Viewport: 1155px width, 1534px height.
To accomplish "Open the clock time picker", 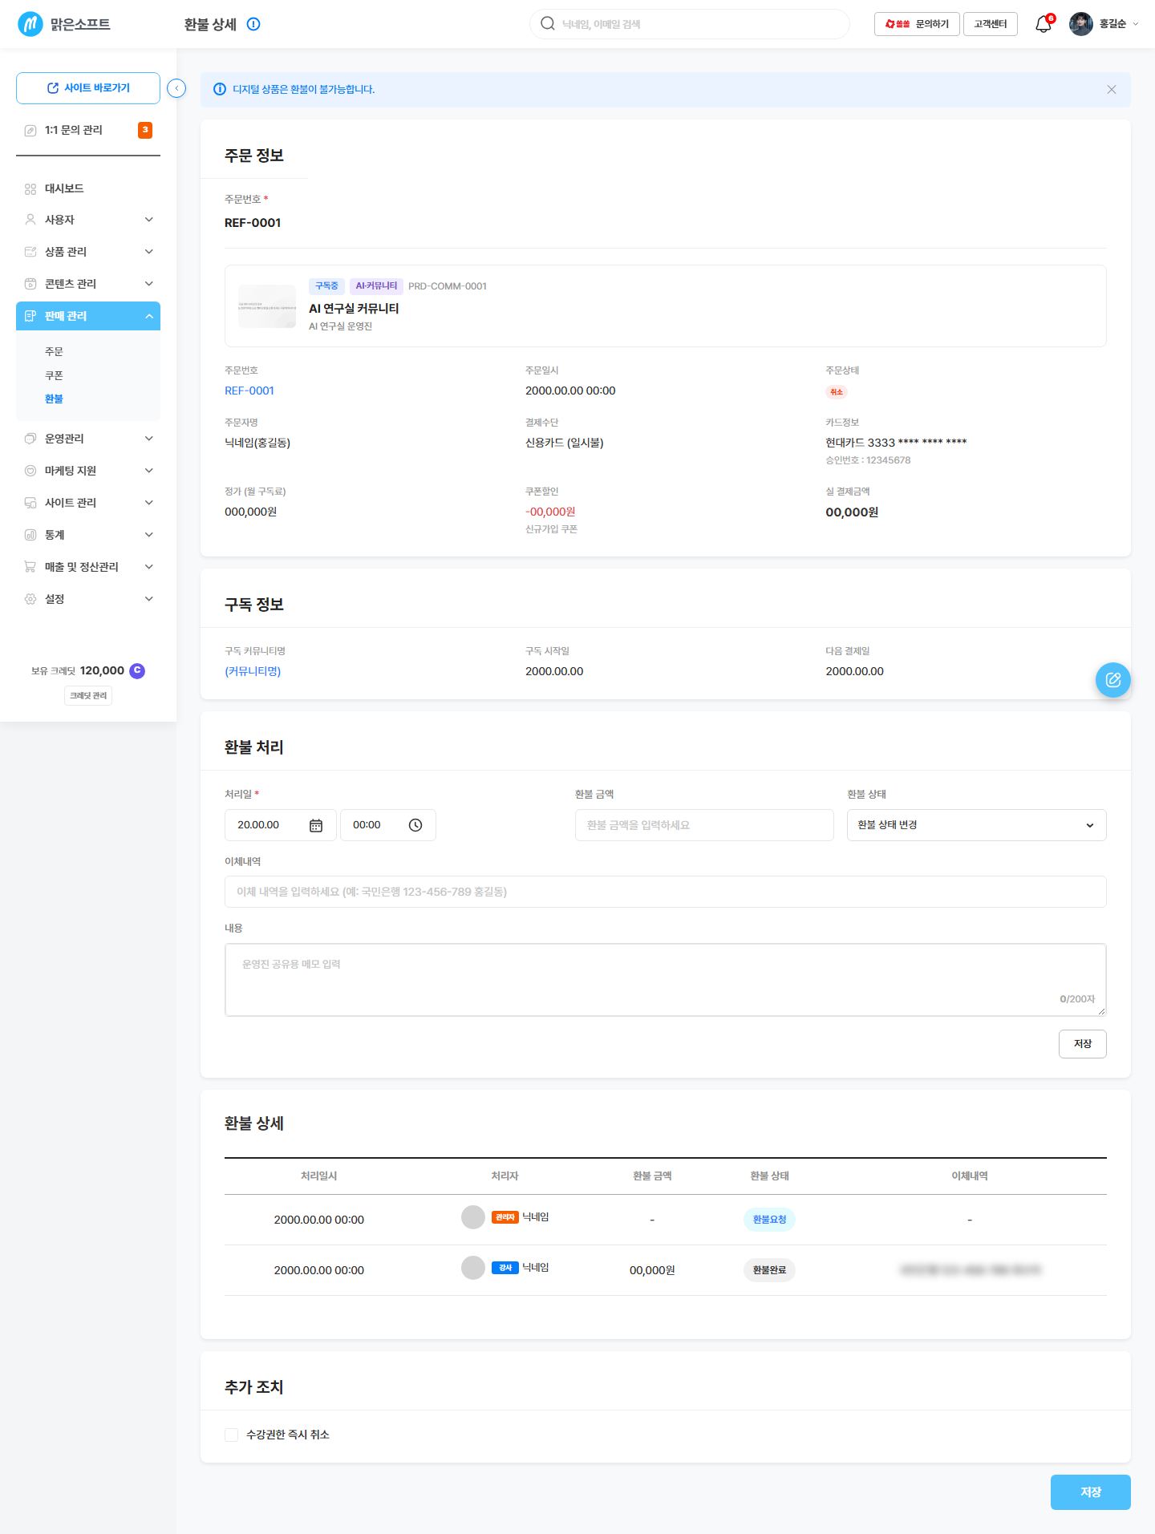I will [415, 825].
